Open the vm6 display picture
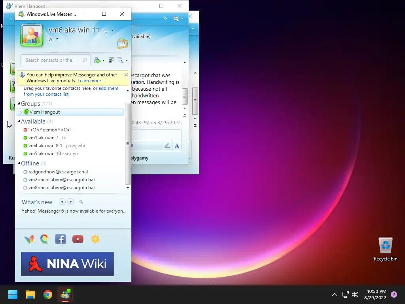Viewport: 405px width, 304px height. tap(32, 35)
